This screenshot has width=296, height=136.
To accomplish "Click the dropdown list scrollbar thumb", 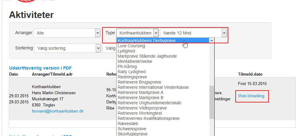I will click(212, 102).
